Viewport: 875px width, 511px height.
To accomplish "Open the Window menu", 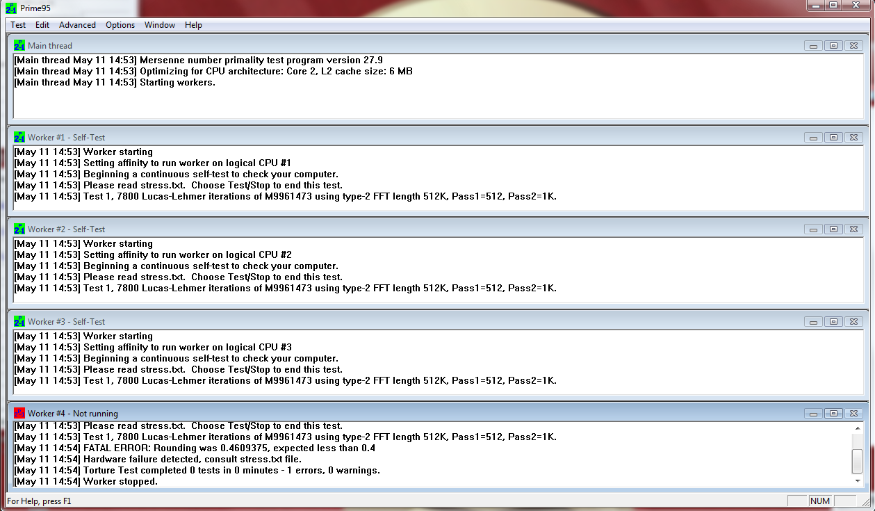I will (160, 25).
